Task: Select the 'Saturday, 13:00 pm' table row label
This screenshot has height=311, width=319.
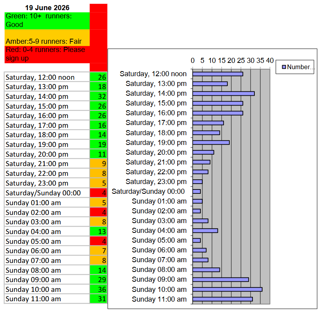Action: point(47,87)
